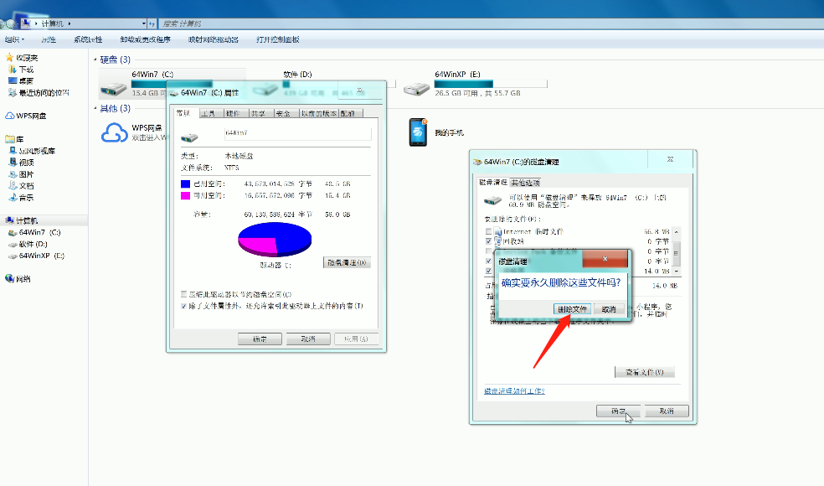Viewport: 824px width, 486px height.
Task: Open 最近访问的位置 in the sidebar
Action: [x=44, y=93]
